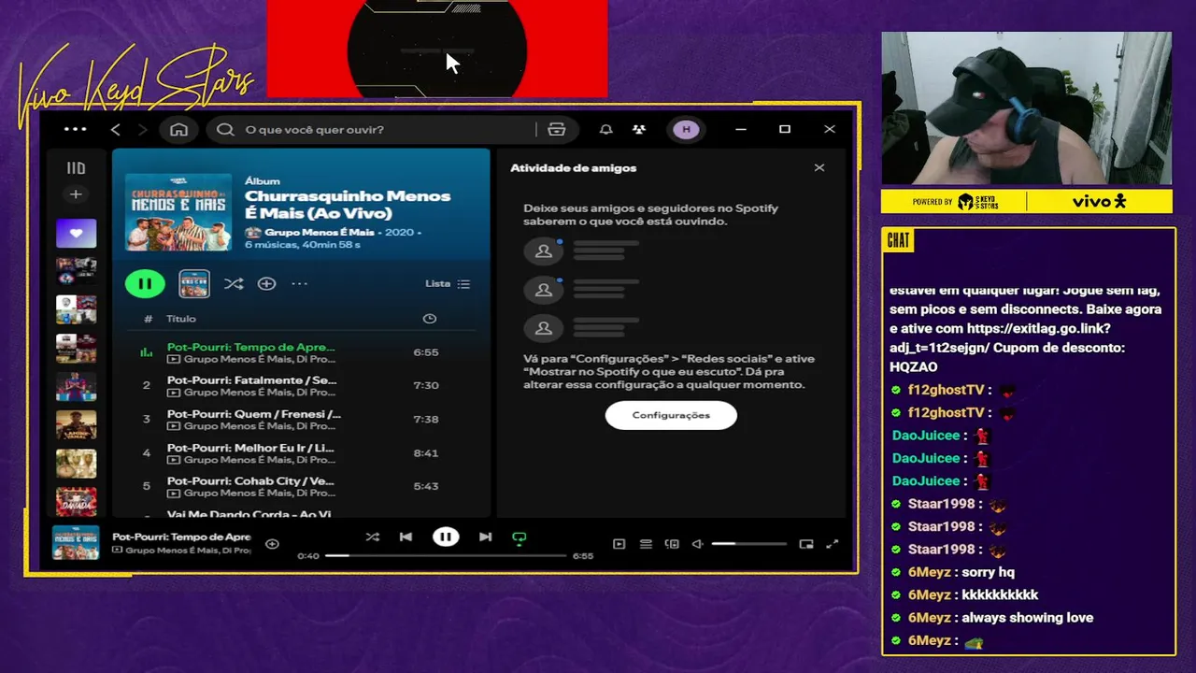1196x673 pixels.
Task: Pause playback with the white player button
Action: click(446, 537)
